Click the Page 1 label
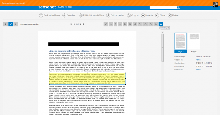Viewport: 220px width, 115px height. point(181,51)
